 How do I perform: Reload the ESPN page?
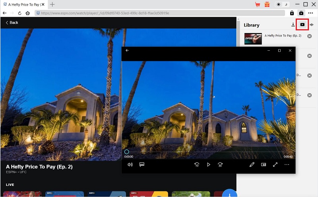(x=19, y=13)
